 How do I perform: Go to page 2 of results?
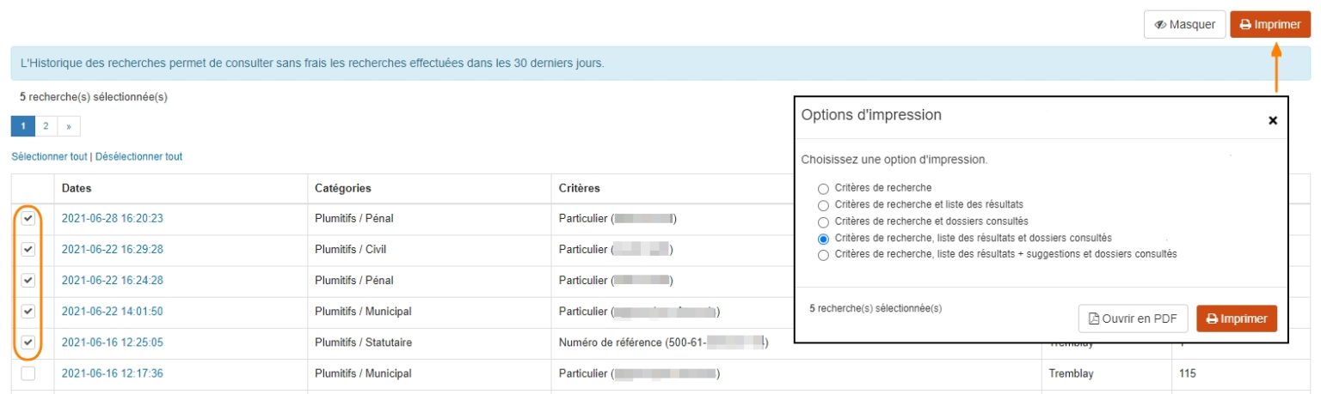(46, 126)
